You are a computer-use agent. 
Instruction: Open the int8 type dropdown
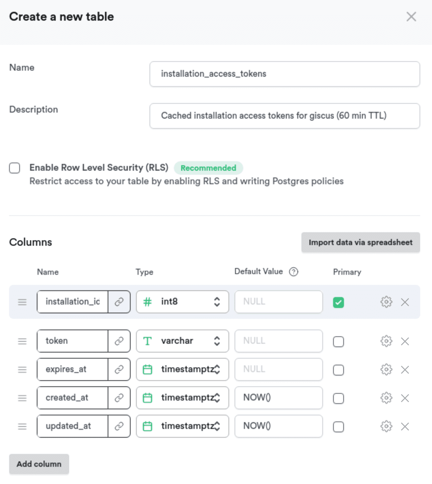182,302
